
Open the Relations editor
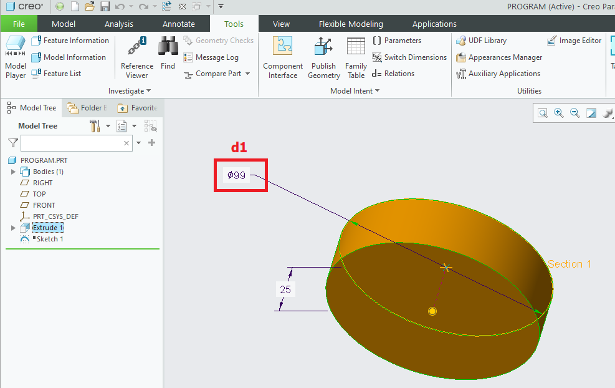coord(393,73)
